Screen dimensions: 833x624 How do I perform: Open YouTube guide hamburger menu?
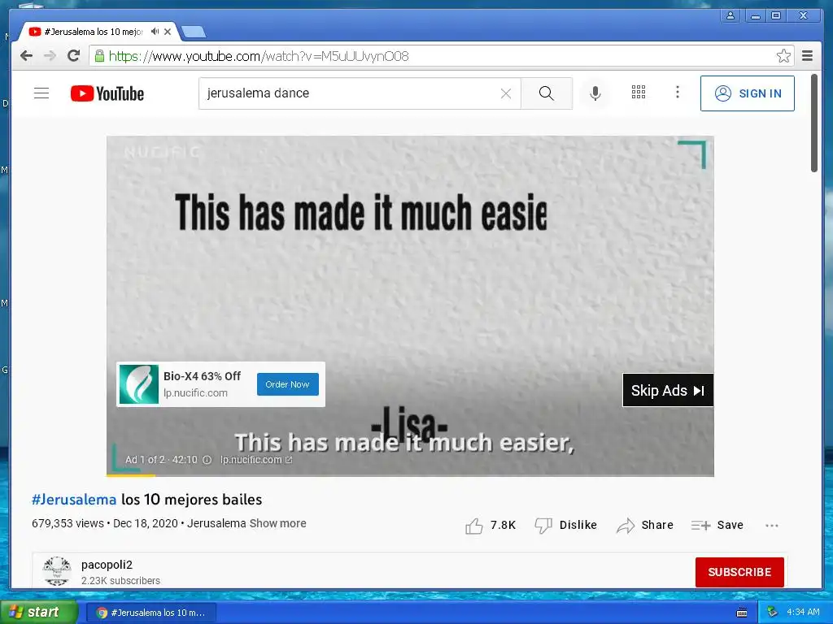coord(41,93)
